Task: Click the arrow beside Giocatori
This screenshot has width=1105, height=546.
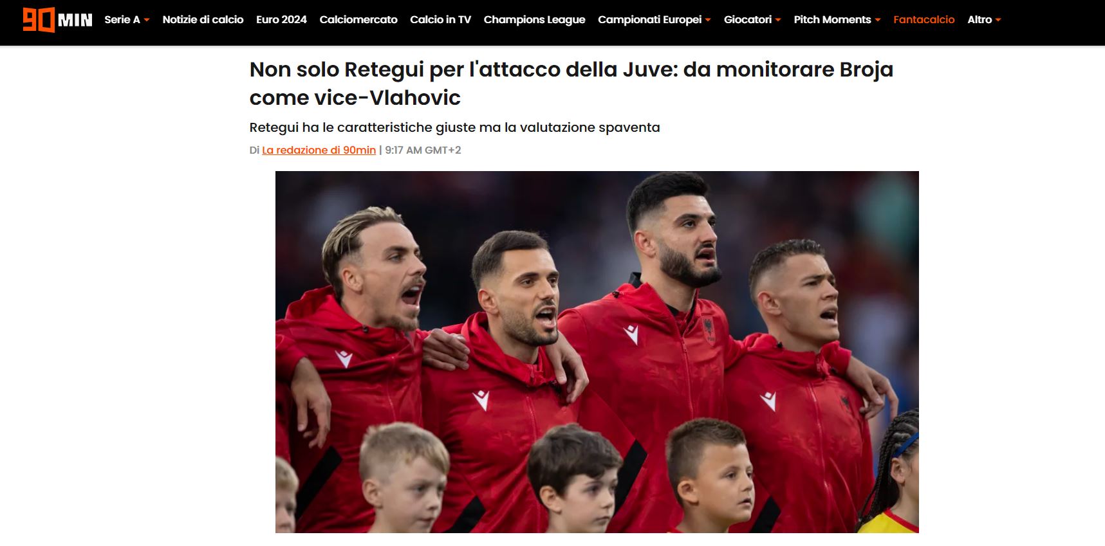Action: coord(778,20)
